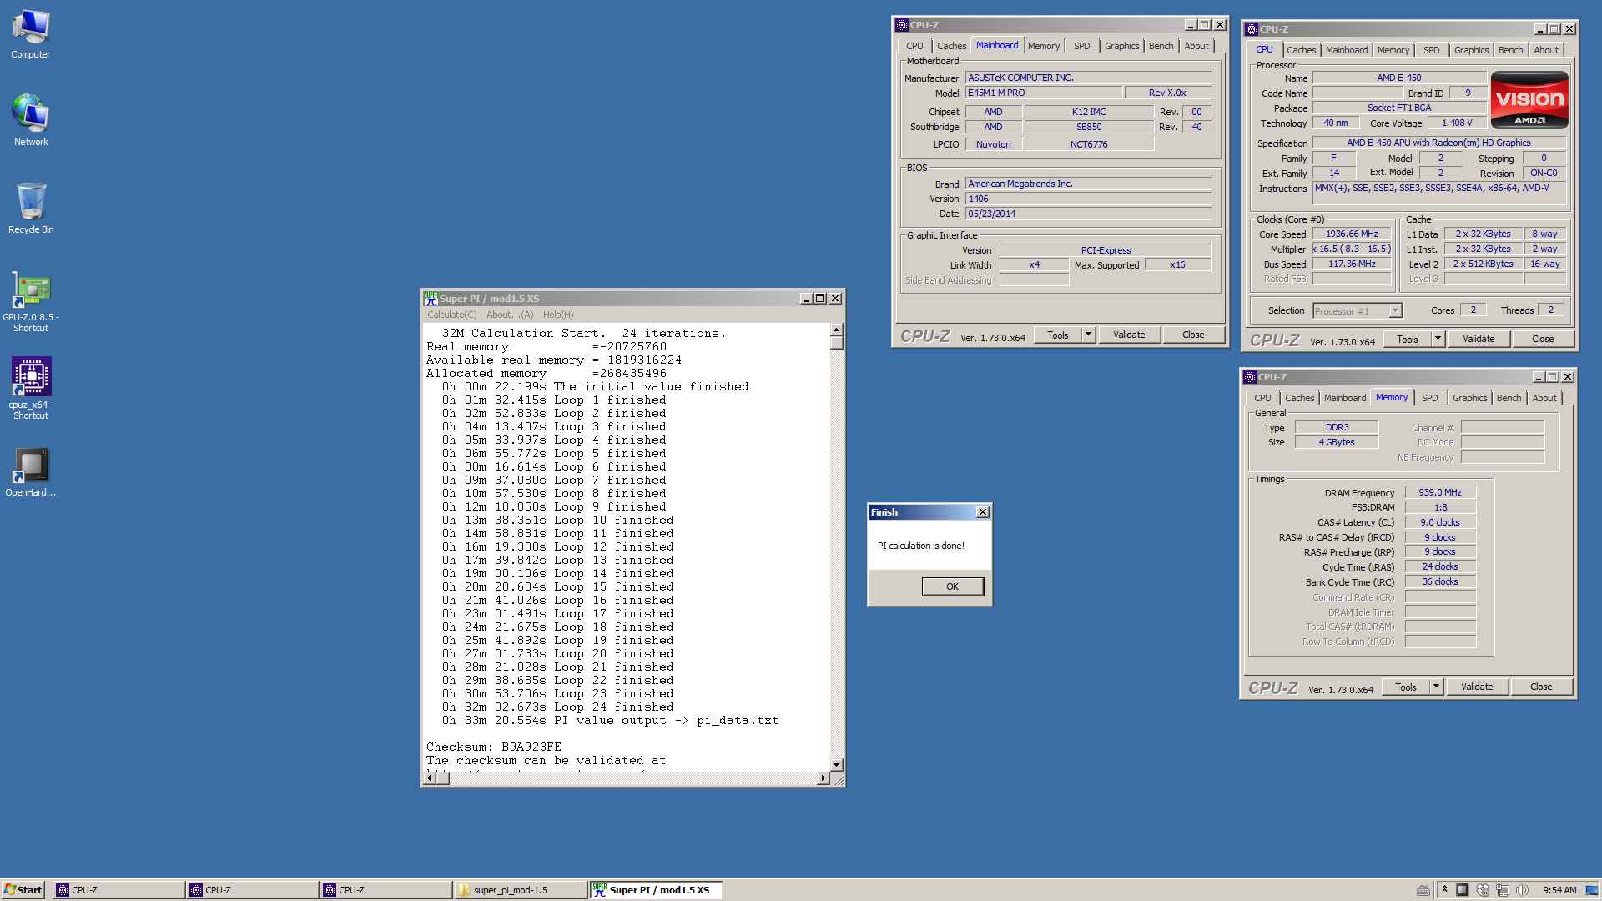Click the AMD Vision logo in CPU-Z
This screenshot has width=1602, height=901.
[1529, 100]
